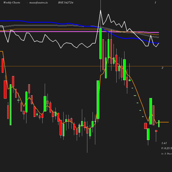Click the price value 1.41
Viewport: 172px width, 172px height.
tap(164, 143)
